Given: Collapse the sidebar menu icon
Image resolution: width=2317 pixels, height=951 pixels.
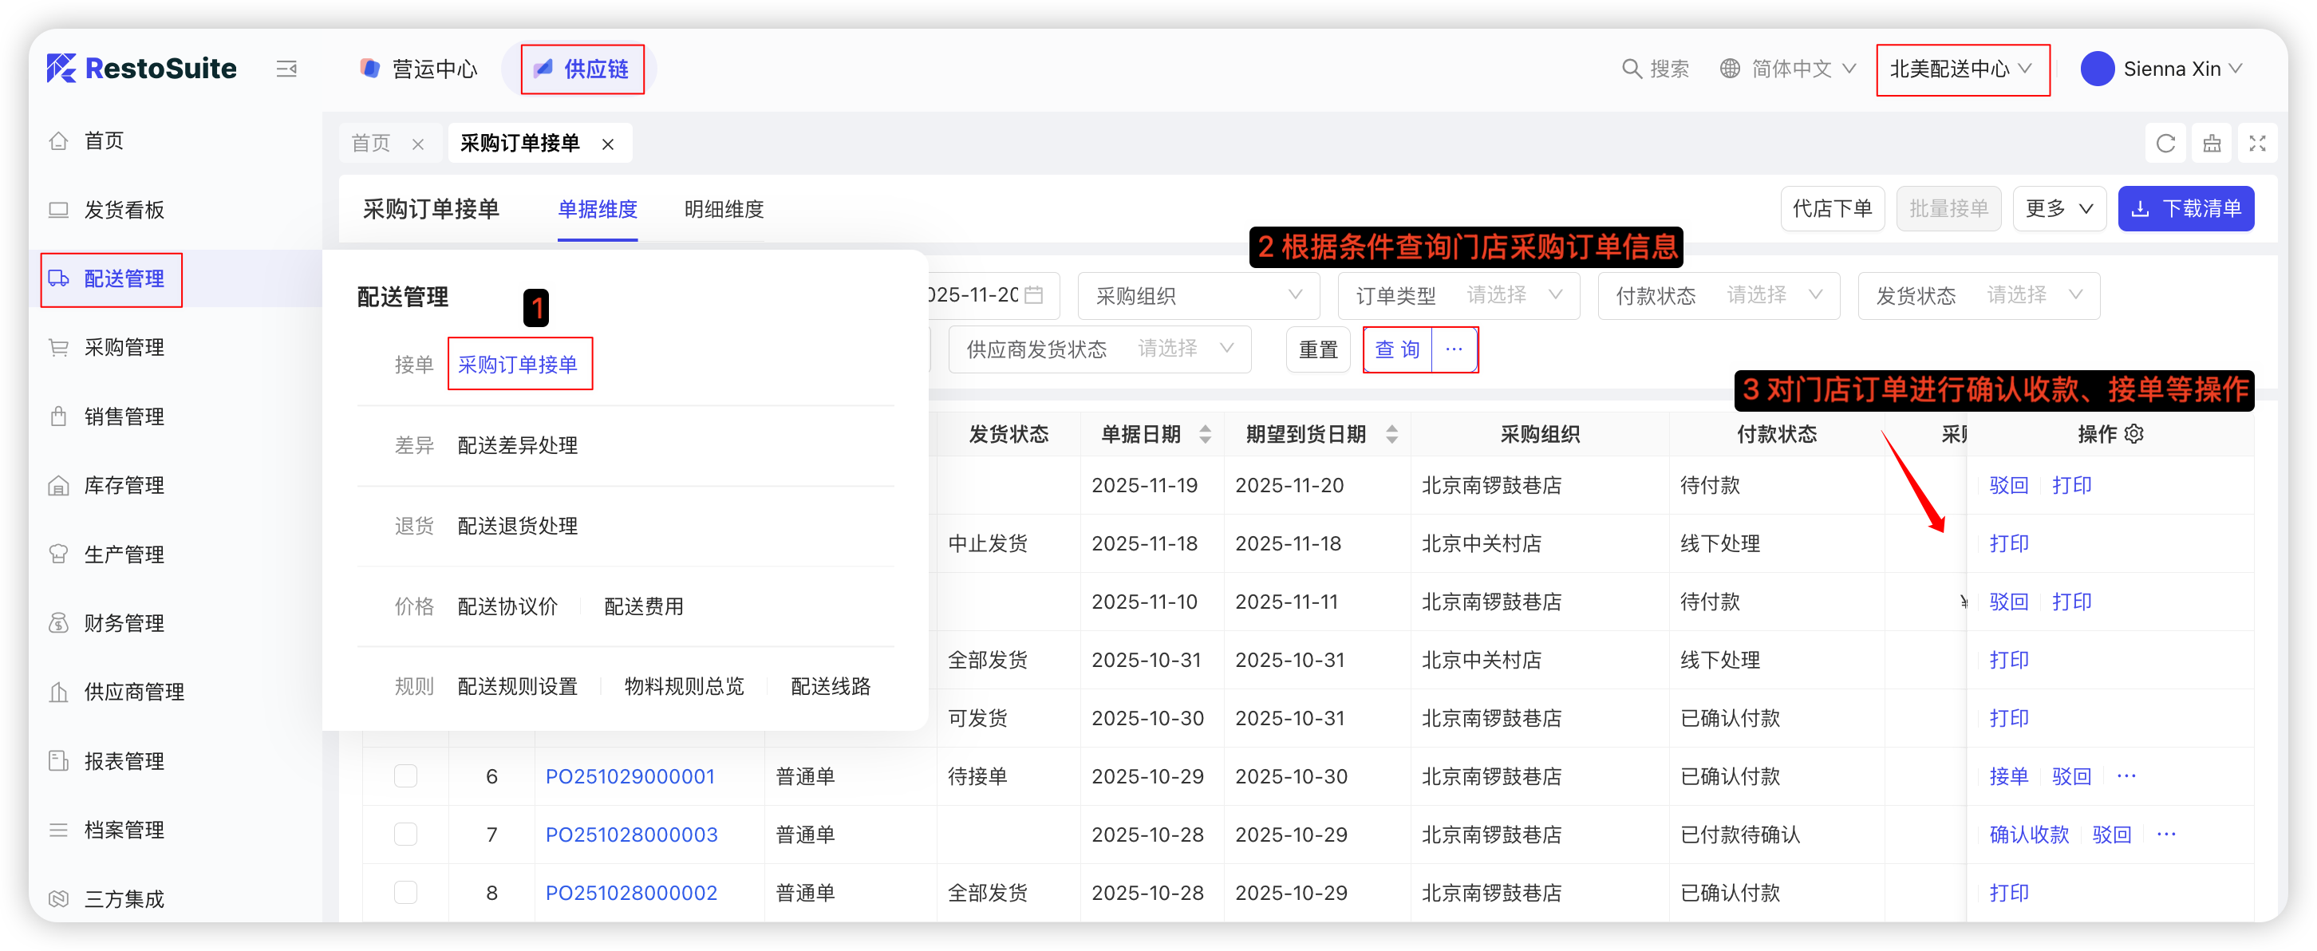Looking at the screenshot, I should click(x=286, y=69).
